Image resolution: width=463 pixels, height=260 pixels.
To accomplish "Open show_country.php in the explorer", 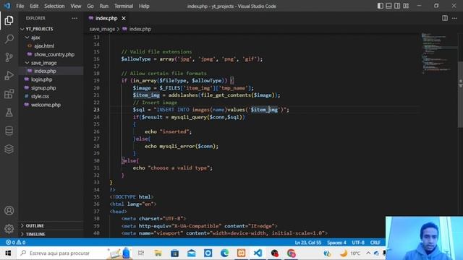I will pyautogui.click(x=54, y=55).
